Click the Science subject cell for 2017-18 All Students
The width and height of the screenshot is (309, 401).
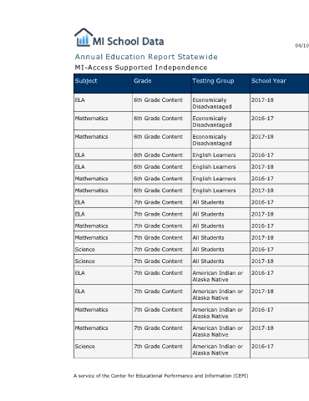tap(103, 261)
